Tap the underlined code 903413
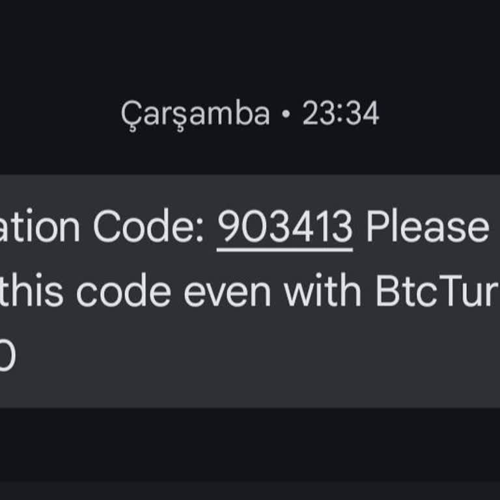500x500 pixels. [285, 227]
